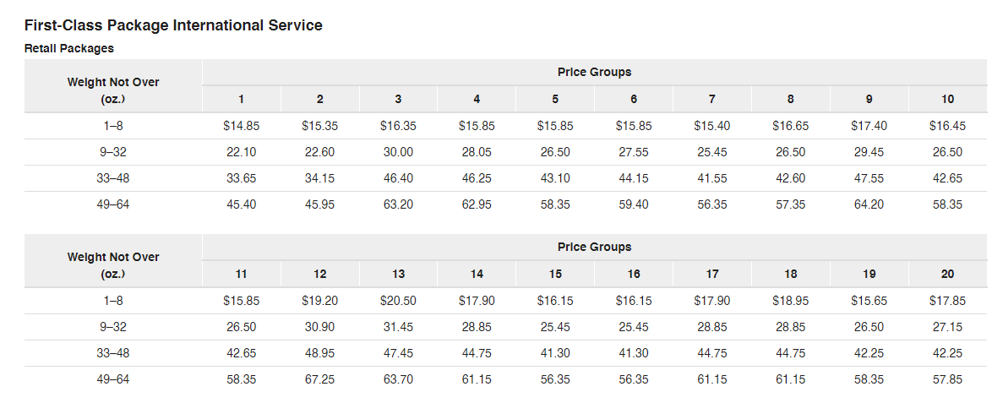This screenshot has height=403, width=992.
Task: Select the $14.85 price cell
Action: point(241,126)
